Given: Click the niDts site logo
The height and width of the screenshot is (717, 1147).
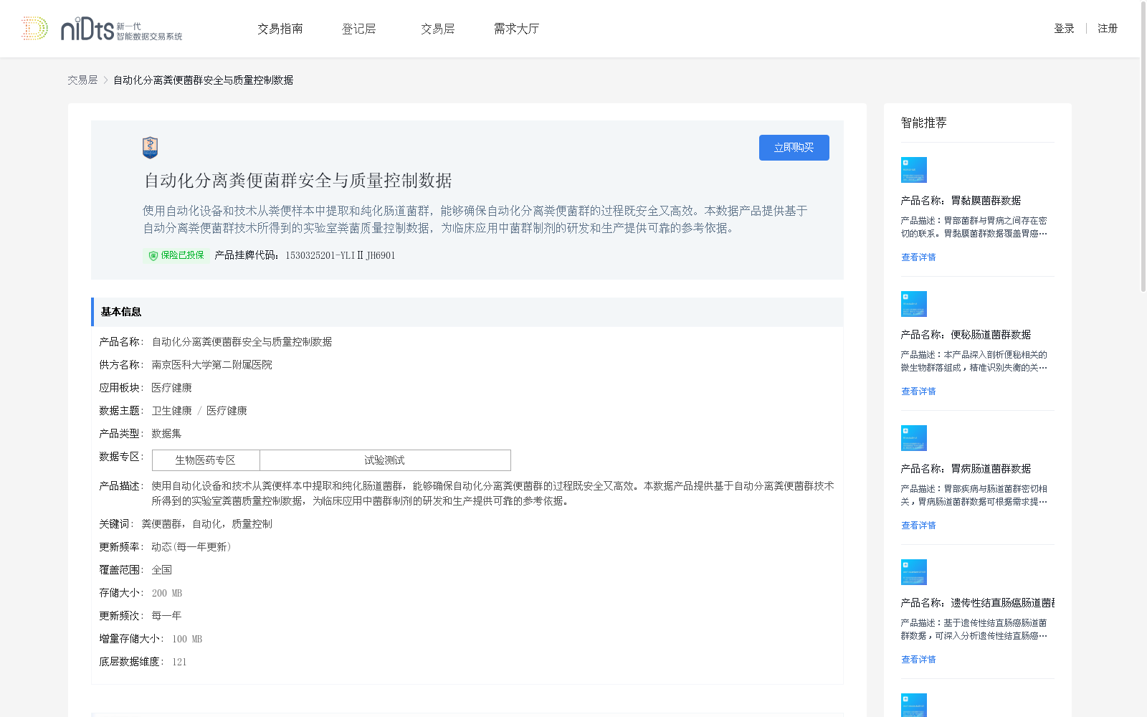Looking at the screenshot, I should click(x=102, y=29).
